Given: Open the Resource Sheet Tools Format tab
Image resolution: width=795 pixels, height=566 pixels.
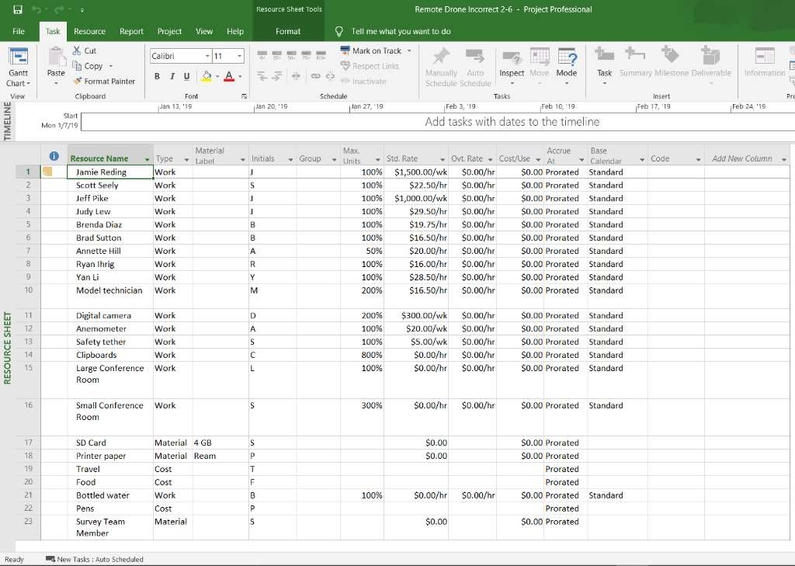Looking at the screenshot, I should pos(288,31).
